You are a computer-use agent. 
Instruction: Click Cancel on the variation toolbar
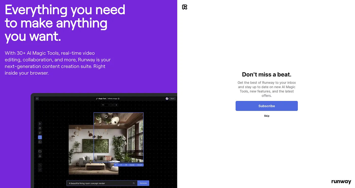(132, 165)
